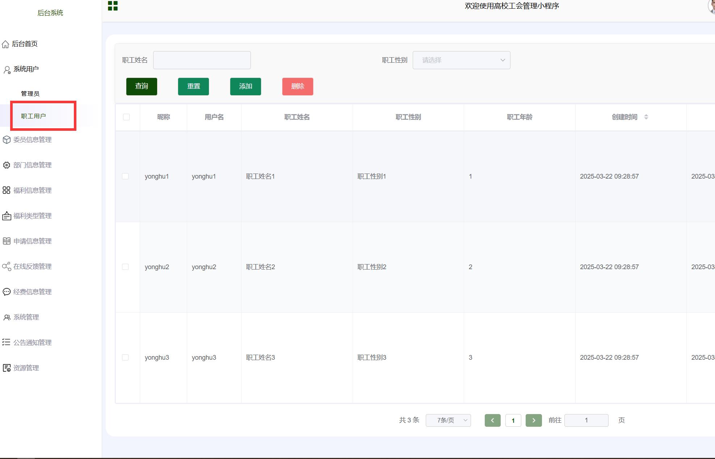Click the cube icon for 委员信息管理
This screenshot has height=459, width=715.
(x=7, y=140)
